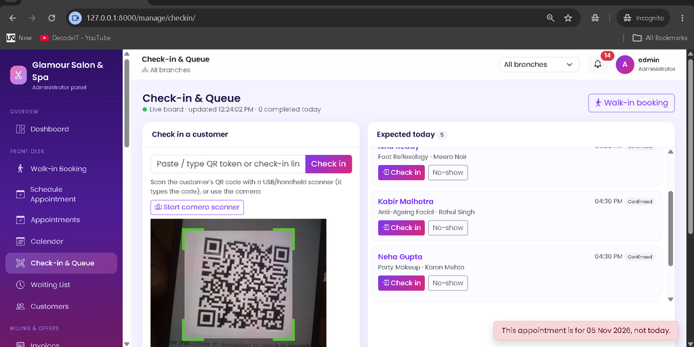The image size is (694, 347).
Task: Click the people icon for Customers
Action: tap(20, 306)
